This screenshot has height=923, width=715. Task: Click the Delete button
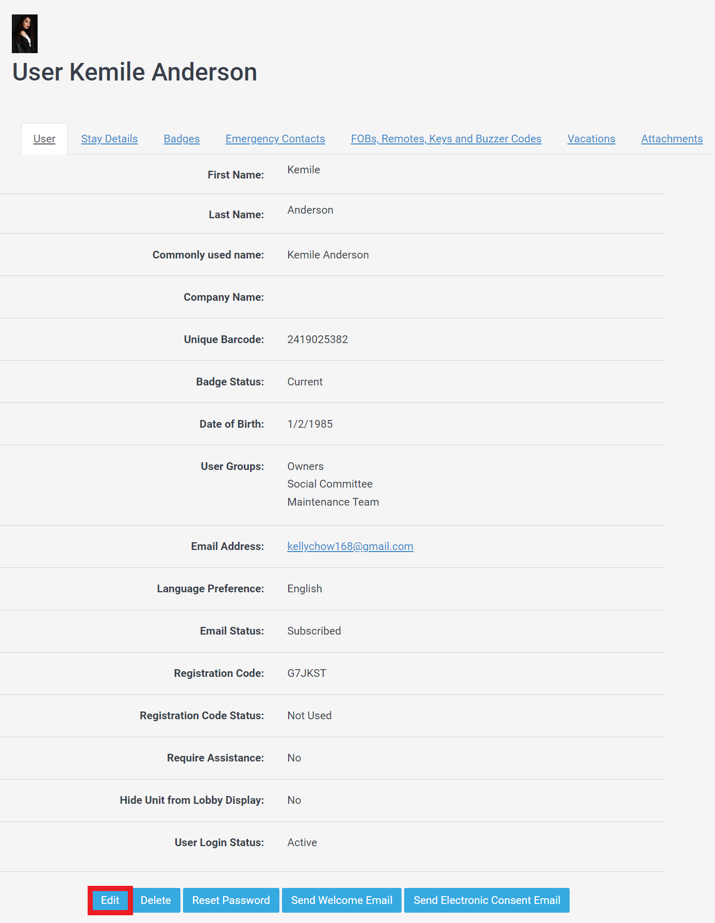156,900
